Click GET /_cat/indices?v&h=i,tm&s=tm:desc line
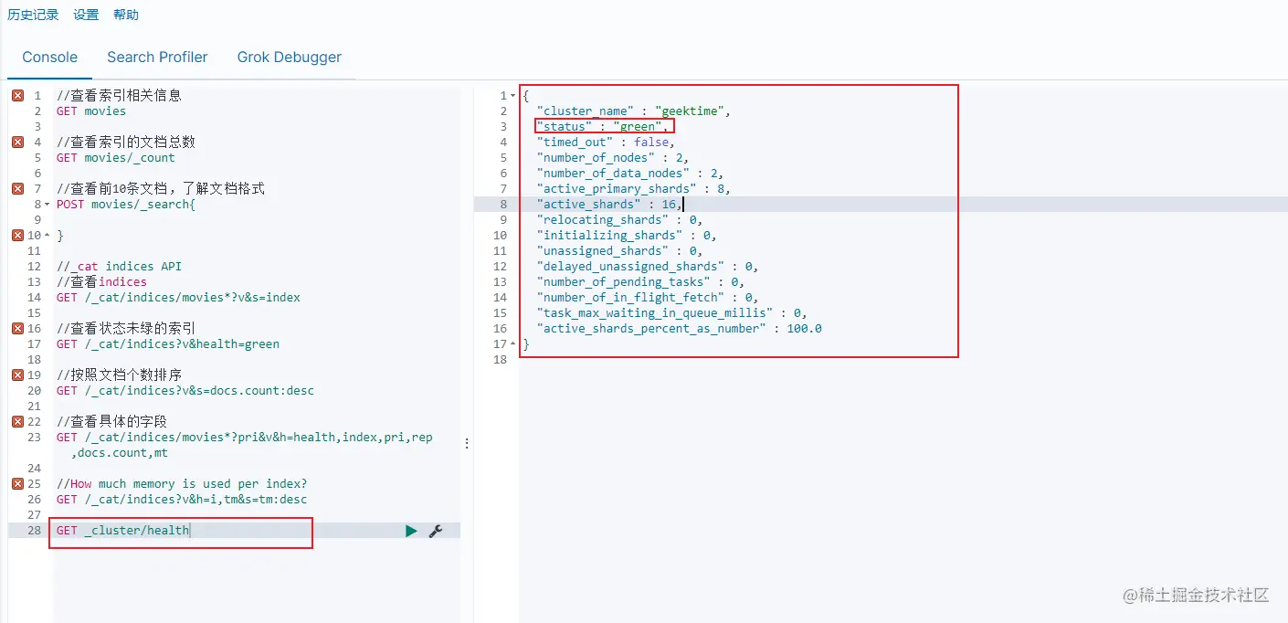The width and height of the screenshot is (1288, 623). [182, 500]
